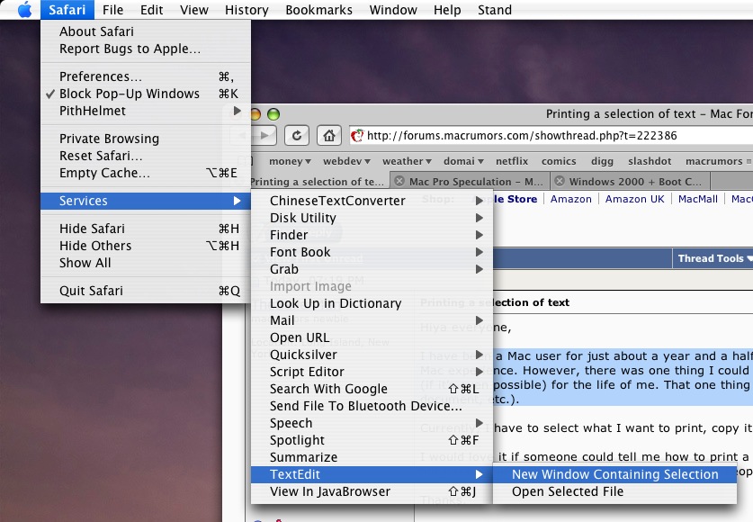The image size is (753, 522).
Task: Expand PithHelmet submenu arrow
Action: (x=237, y=111)
